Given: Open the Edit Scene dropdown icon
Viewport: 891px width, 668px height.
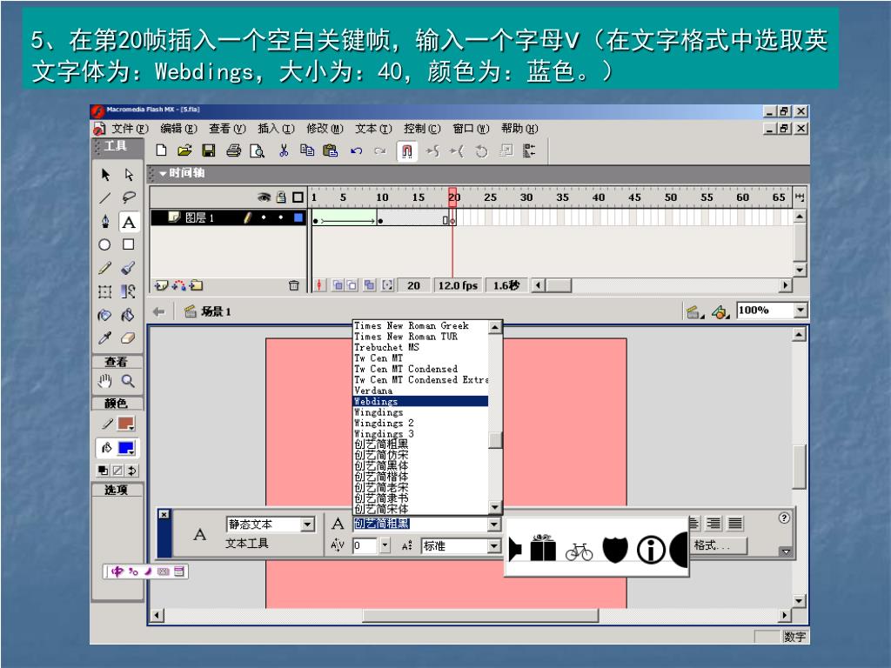Looking at the screenshot, I should (694, 312).
